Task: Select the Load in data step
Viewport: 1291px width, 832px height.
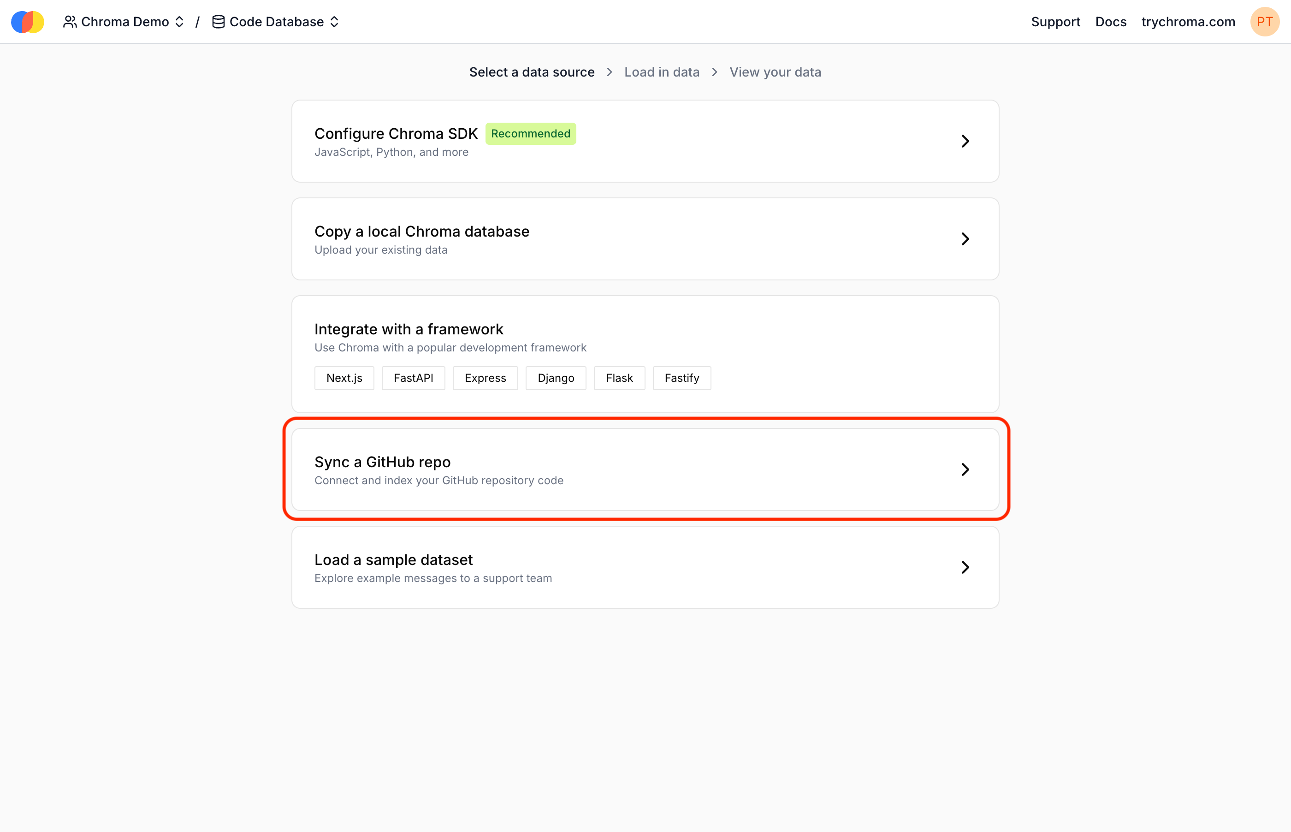Action: point(662,72)
